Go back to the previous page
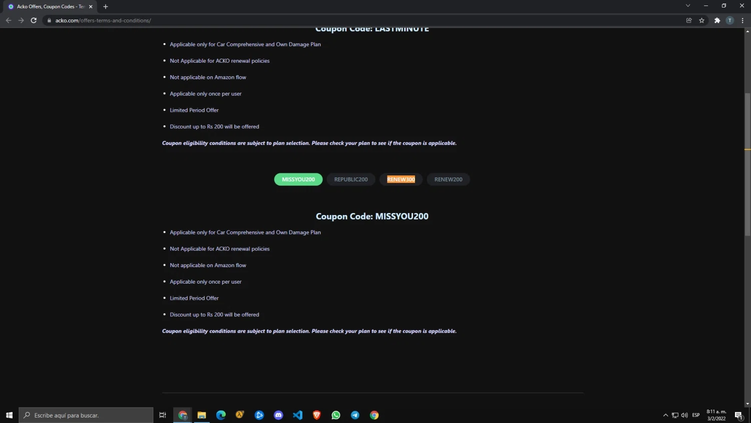 tap(9, 21)
